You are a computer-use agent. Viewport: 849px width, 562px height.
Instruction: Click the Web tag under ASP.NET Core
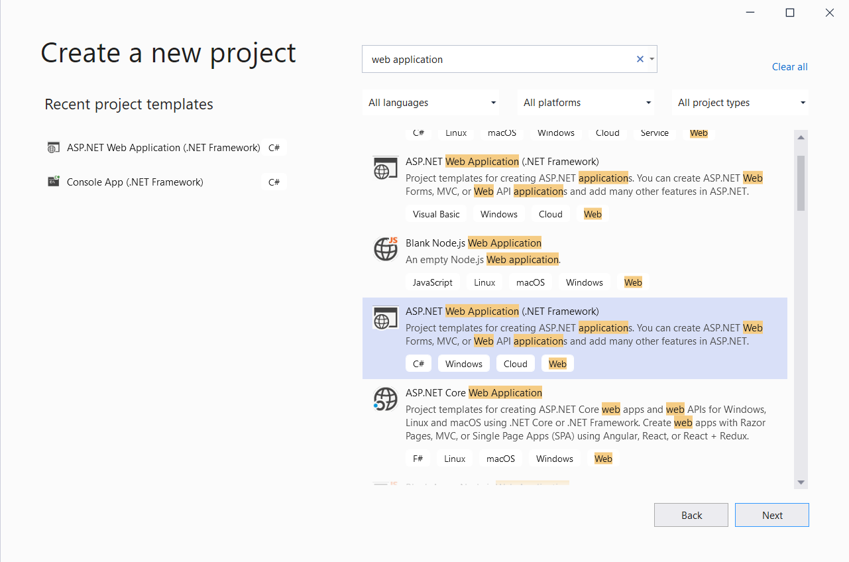pyautogui.click(x=603, y=459)
